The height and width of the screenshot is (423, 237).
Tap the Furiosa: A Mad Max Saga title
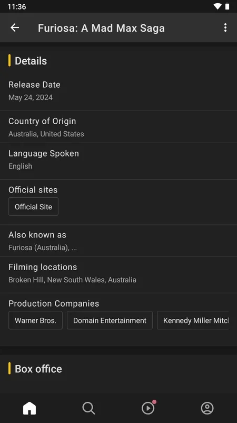click(101, 28)
